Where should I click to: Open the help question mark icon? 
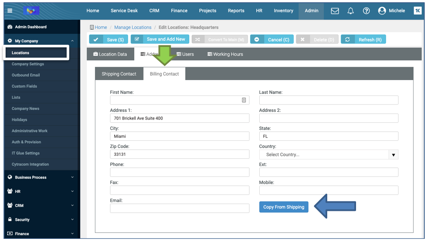(366, 11)
